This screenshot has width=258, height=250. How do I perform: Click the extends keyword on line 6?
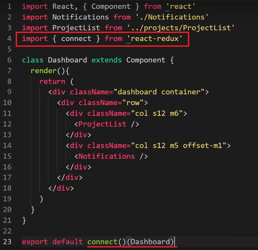click(107, 60)
